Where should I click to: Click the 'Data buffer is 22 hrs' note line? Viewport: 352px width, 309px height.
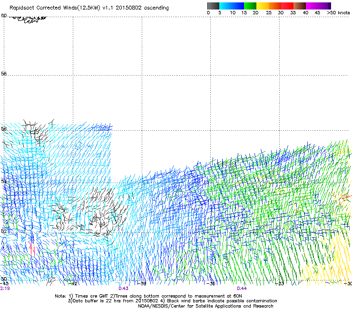pos(172,301)
